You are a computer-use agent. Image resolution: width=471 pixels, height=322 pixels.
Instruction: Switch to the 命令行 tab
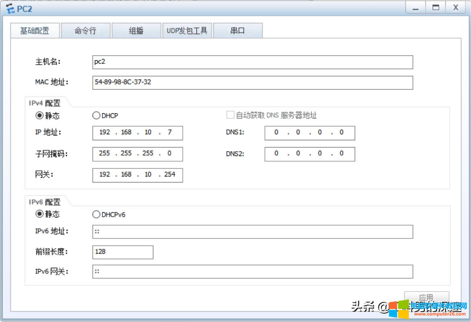click(85, 31)
